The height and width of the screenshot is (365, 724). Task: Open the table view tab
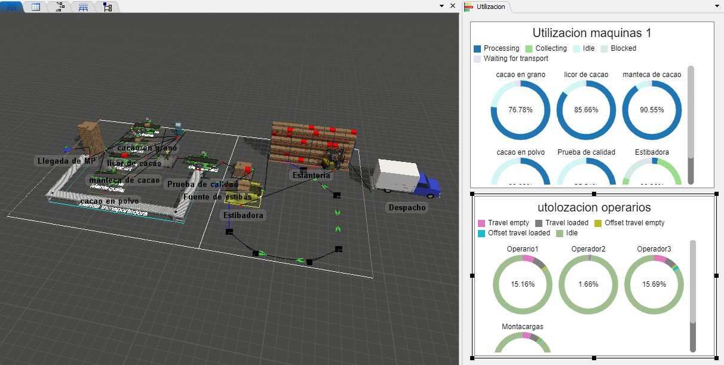point(36,7)
